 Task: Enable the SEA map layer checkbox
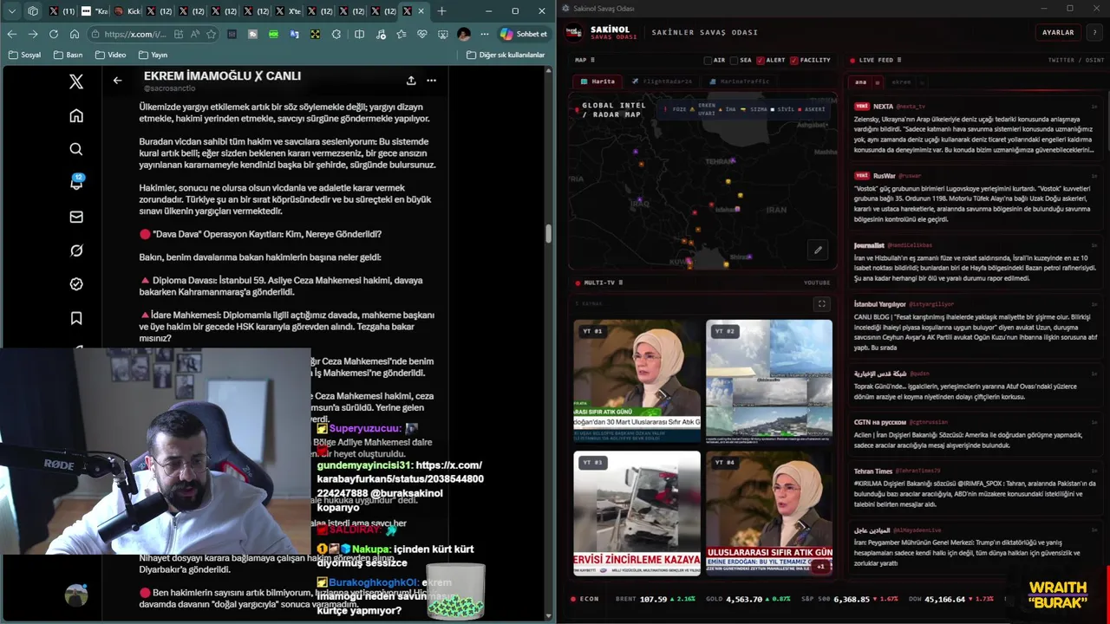click(734, 60)
